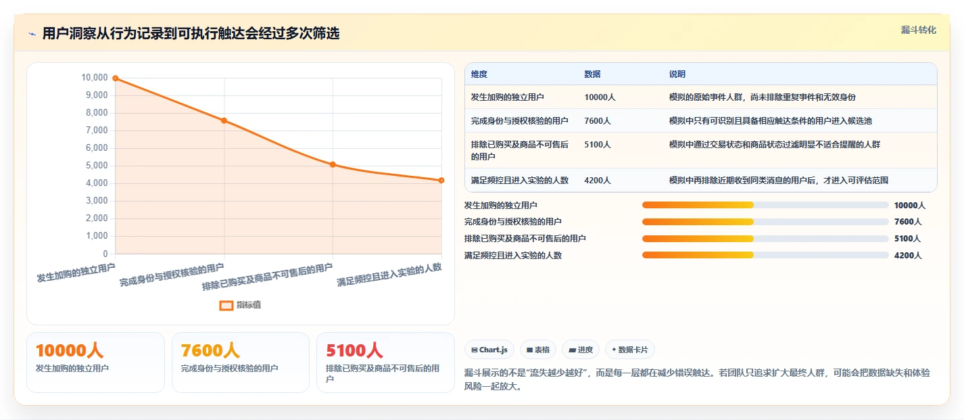This screenshot has height=420, width=964.
Task: Click table cell 发生加购的独立用户
Action: point(508,97)
